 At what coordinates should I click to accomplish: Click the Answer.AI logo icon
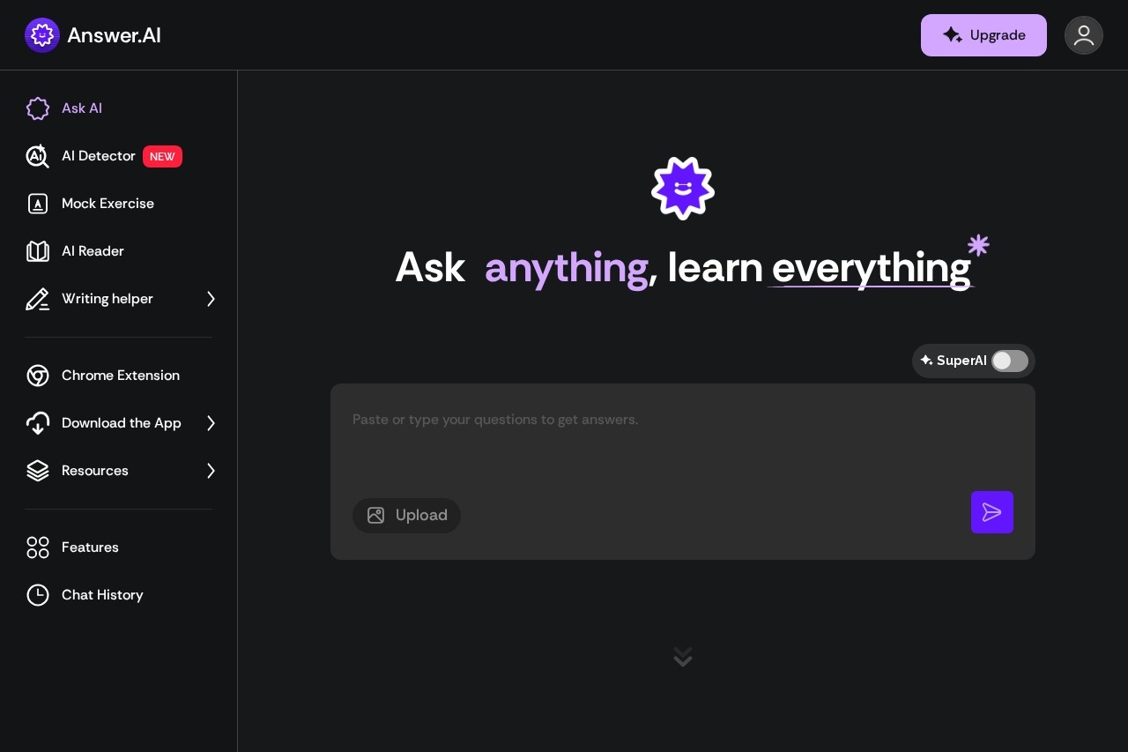coord(42,35)
